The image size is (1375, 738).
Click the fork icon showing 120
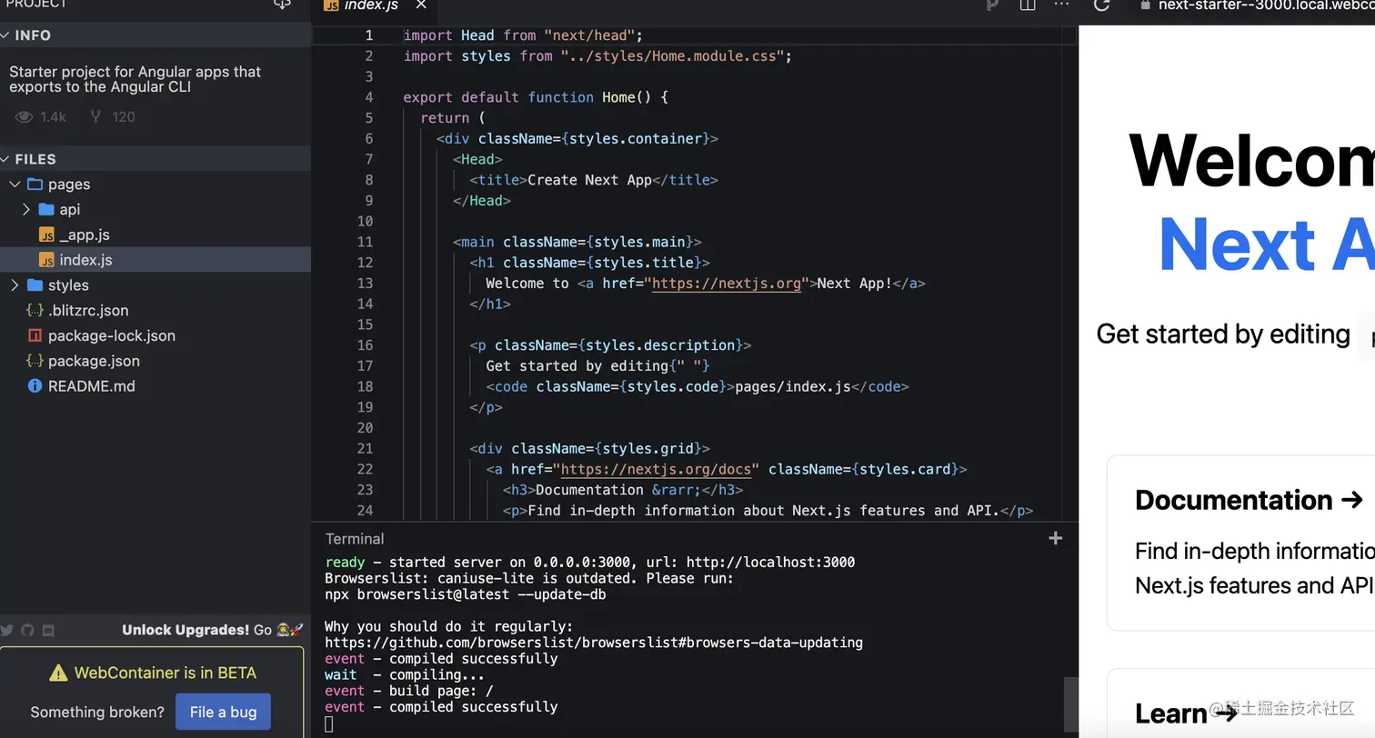tap(95, 116)
